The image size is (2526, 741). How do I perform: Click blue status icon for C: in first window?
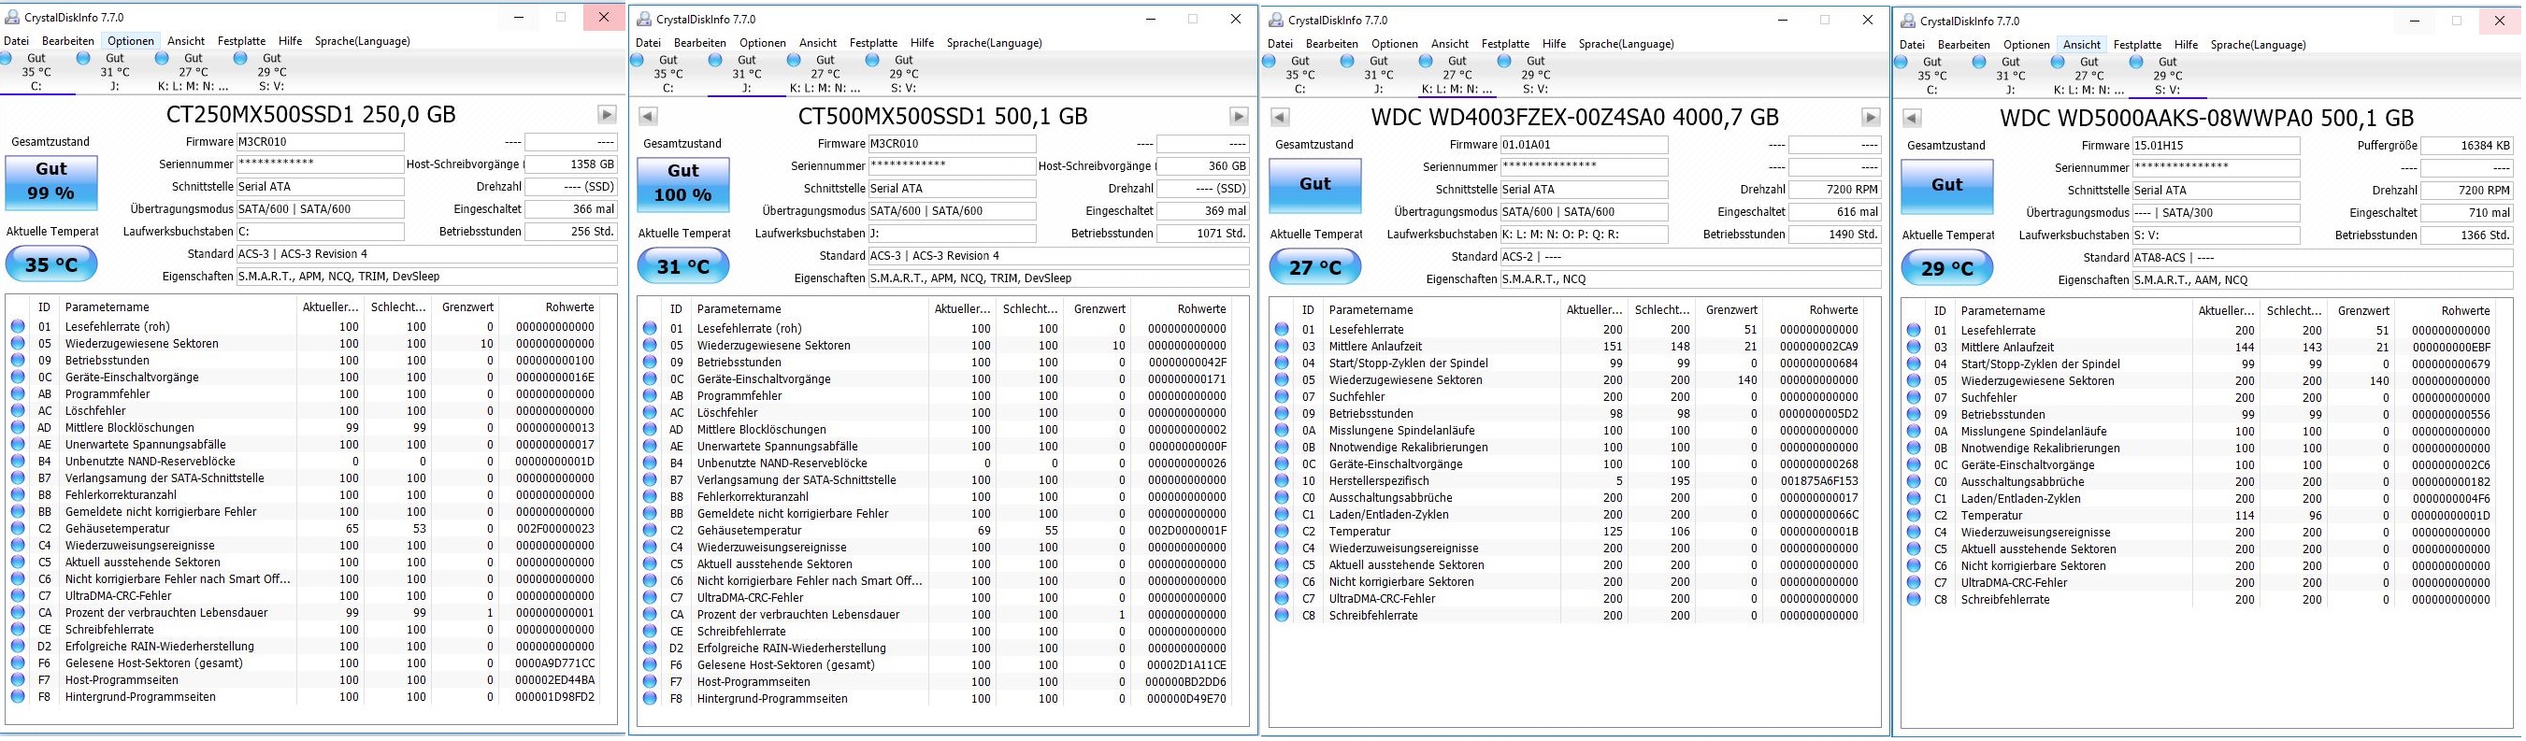(x=6, y=59)
